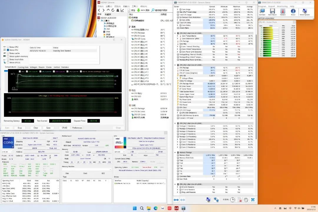Enable the Stress CPU checkbox
The image size is (318, 212).
(x=8, y=47)
